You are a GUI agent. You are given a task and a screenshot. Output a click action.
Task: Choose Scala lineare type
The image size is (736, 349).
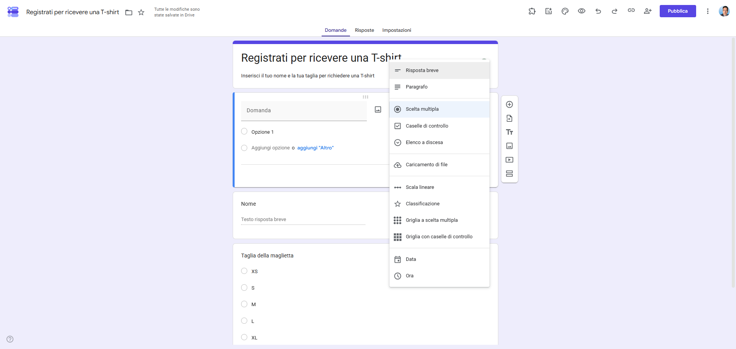pos(439,187)
